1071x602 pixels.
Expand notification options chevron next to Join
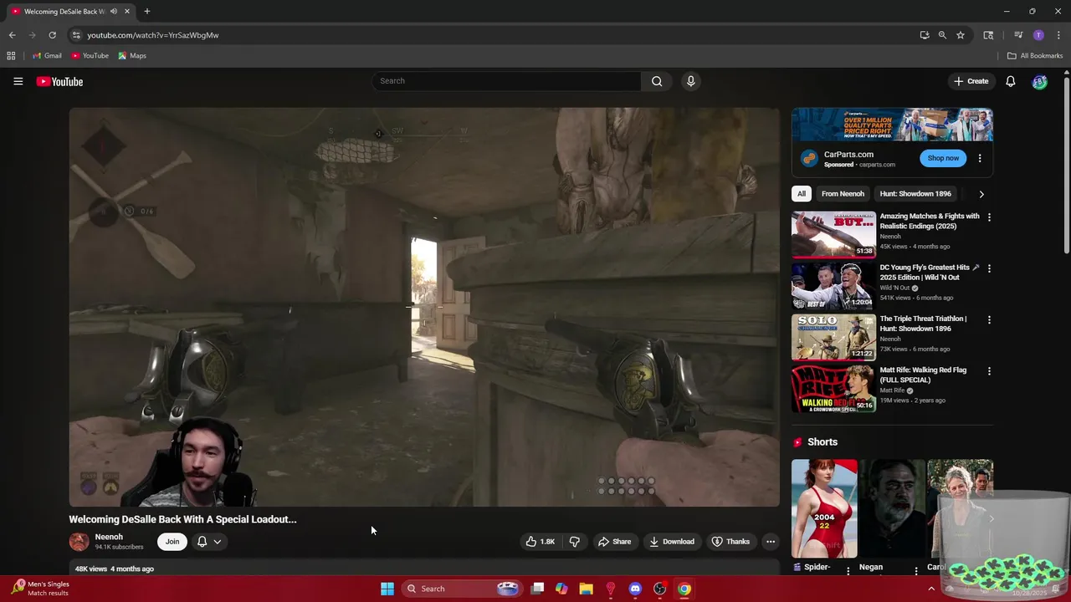[x=218, y=542]
